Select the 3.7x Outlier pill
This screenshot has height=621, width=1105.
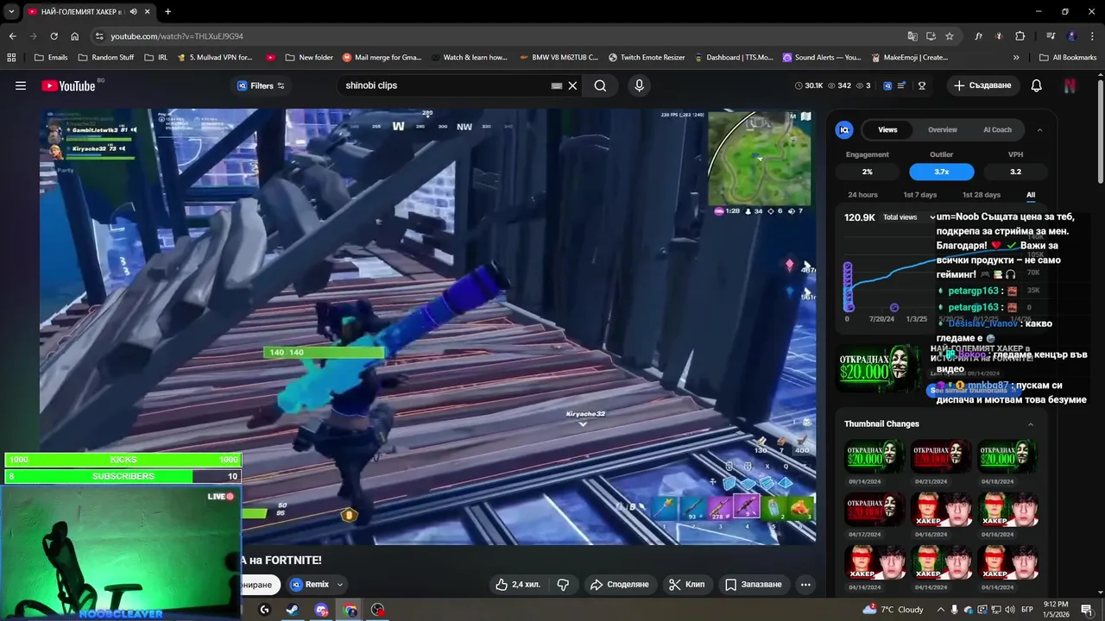point(941,172)
